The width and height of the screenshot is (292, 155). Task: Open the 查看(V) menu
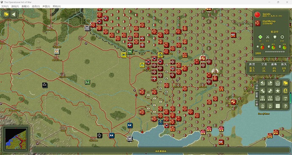tap(25, 6)
